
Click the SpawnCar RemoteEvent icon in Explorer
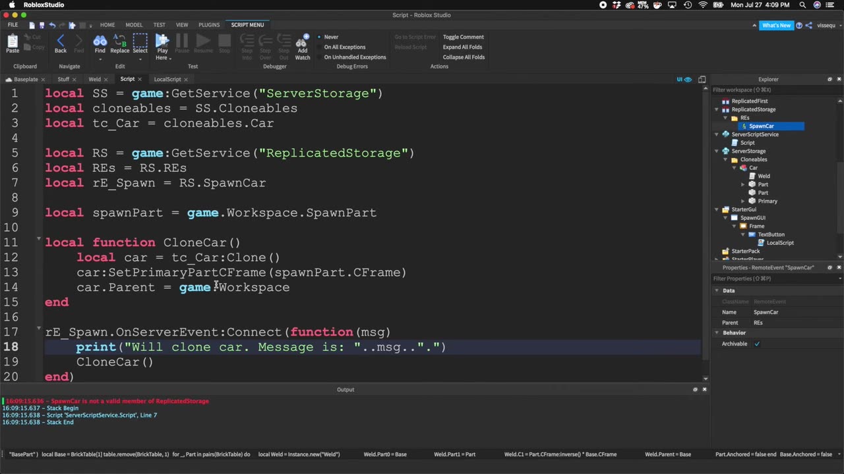point(744,126)
